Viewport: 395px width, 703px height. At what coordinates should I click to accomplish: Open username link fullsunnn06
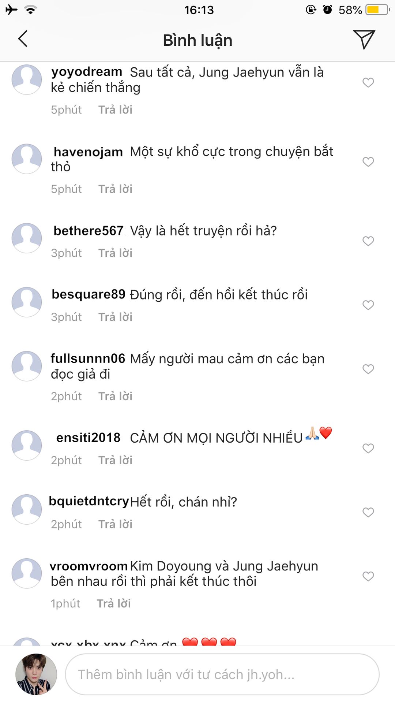(88, 358)
